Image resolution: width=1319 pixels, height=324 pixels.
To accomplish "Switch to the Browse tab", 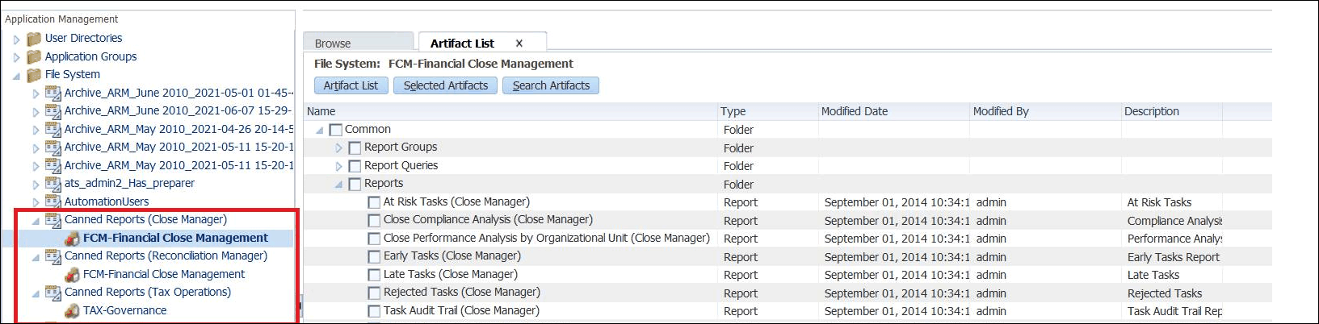I will pyautogui.click(x=333, y=44).
